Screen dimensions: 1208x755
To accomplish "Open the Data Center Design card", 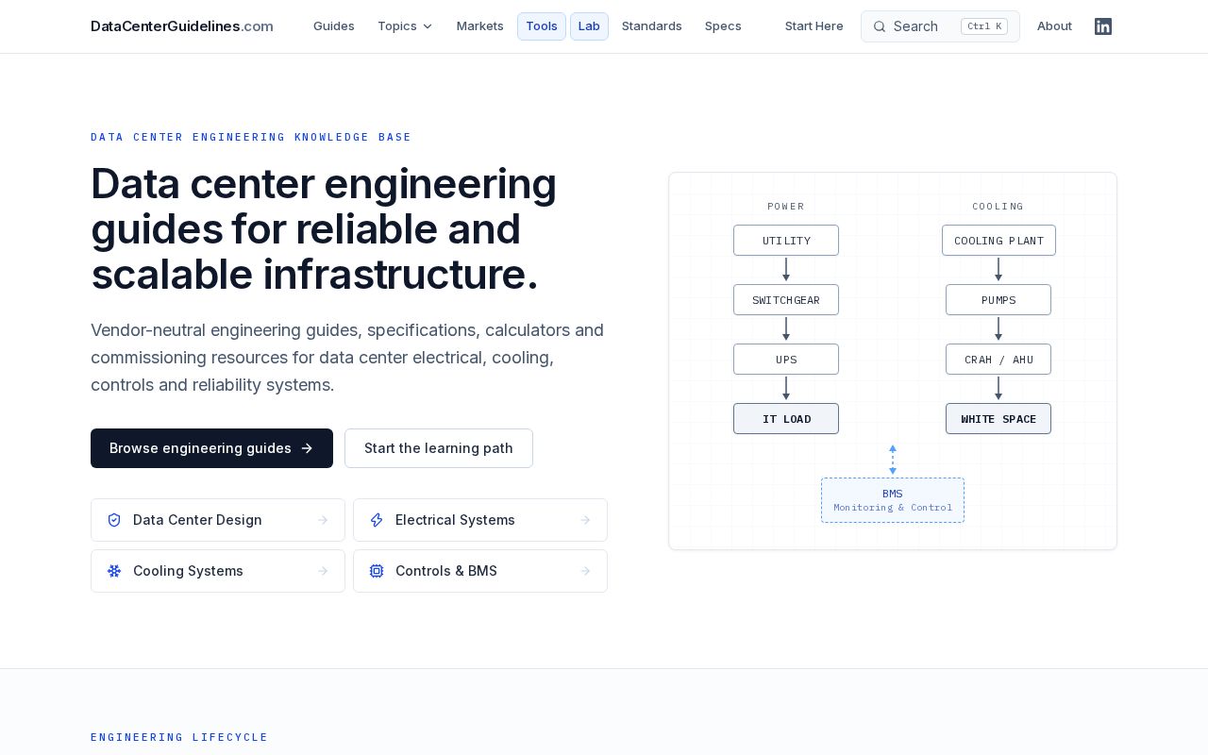I will (x=218, y=520).
